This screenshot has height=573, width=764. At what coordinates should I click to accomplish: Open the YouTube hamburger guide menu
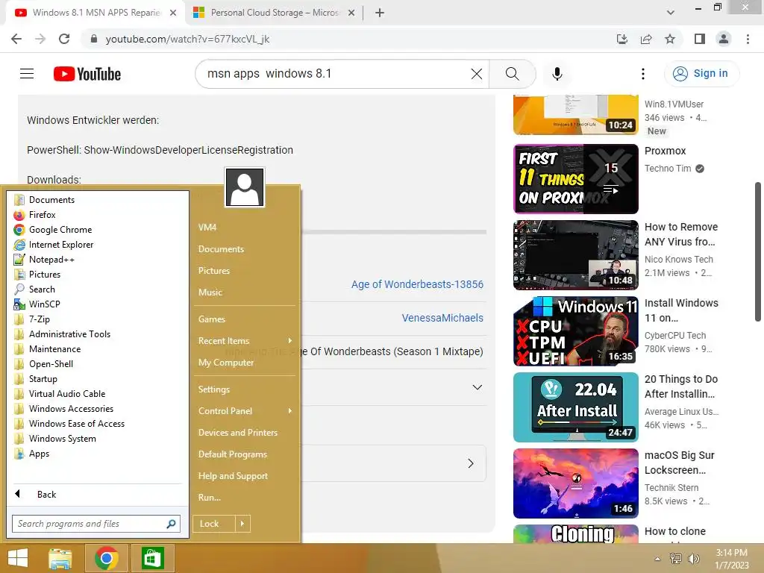tap(27, 74)
